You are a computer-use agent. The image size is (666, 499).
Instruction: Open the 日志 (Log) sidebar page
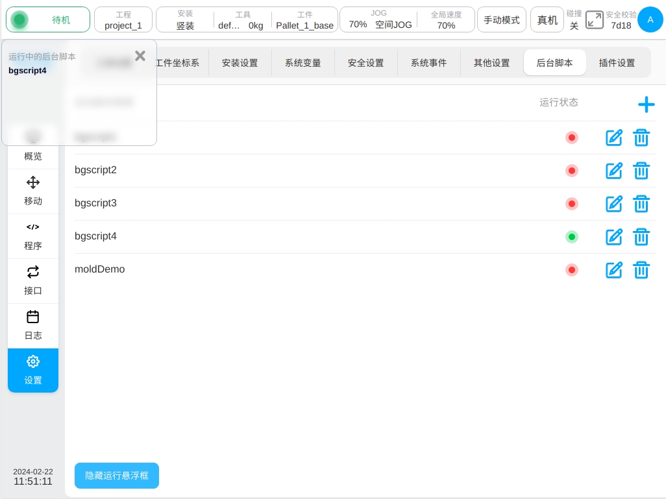(x=33, y=325)
